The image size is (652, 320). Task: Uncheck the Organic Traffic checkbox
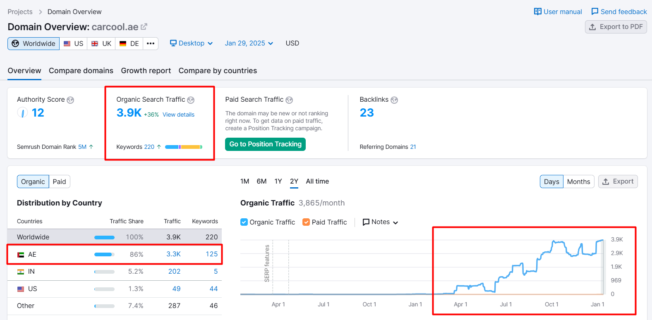244,222
